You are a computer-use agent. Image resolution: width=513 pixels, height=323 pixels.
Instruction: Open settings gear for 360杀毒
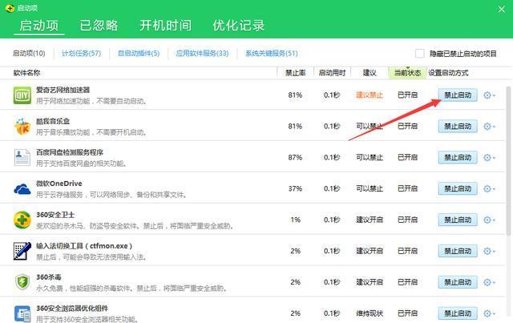(x=489, y=282)
